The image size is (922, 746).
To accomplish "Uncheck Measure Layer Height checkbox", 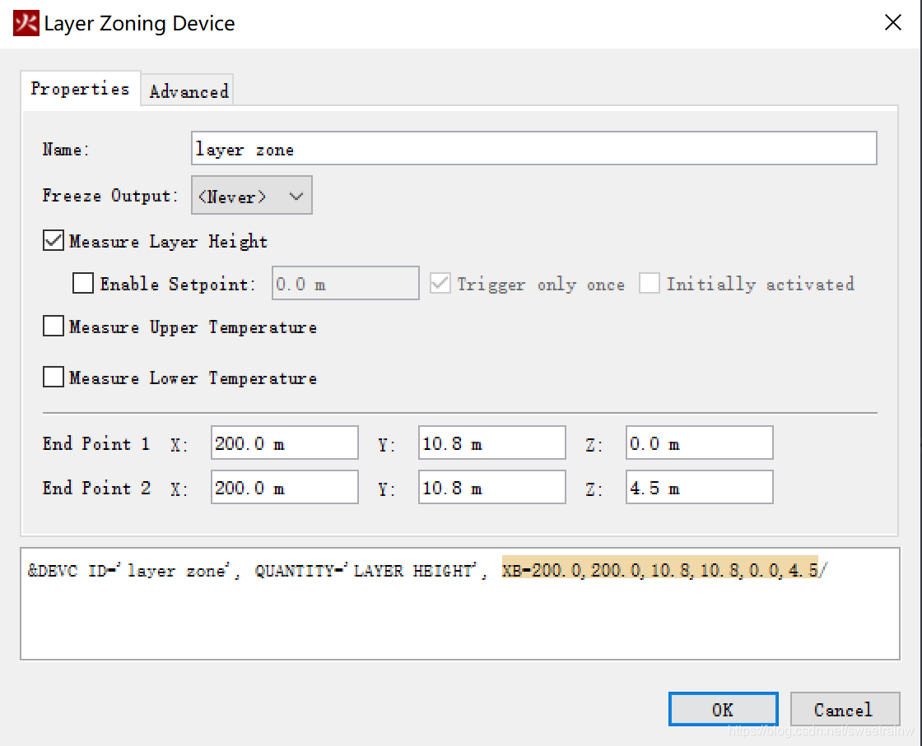I will tap(54, 241).
